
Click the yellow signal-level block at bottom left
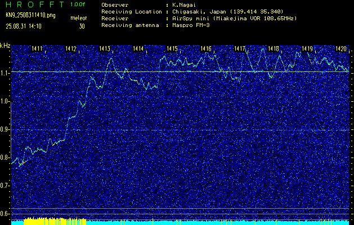55,222
